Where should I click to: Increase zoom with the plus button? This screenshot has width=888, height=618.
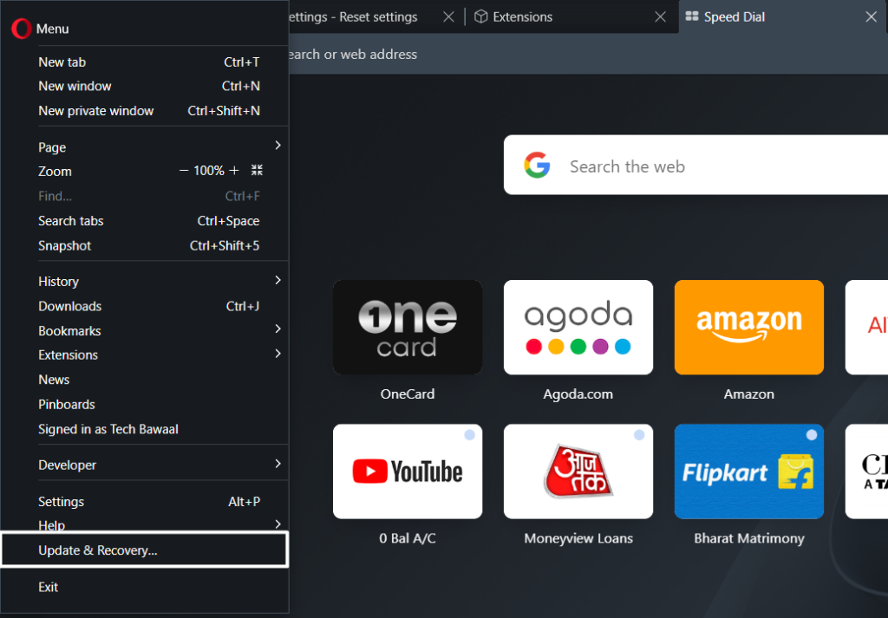point(234,170)
